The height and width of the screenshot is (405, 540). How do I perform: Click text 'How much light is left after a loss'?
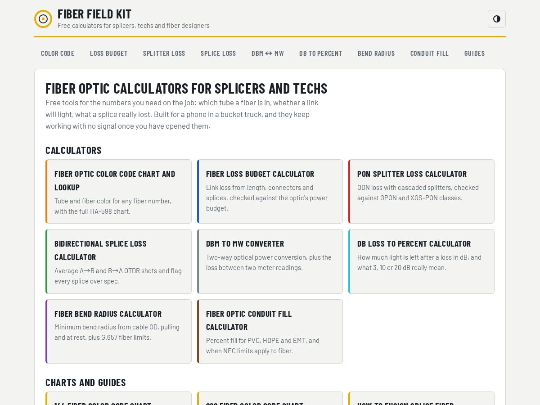(x=419, y=262)
